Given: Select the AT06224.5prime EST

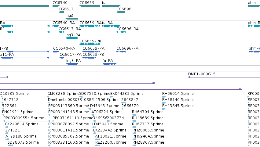Looking at the screenshot, I should click(93, 115).
